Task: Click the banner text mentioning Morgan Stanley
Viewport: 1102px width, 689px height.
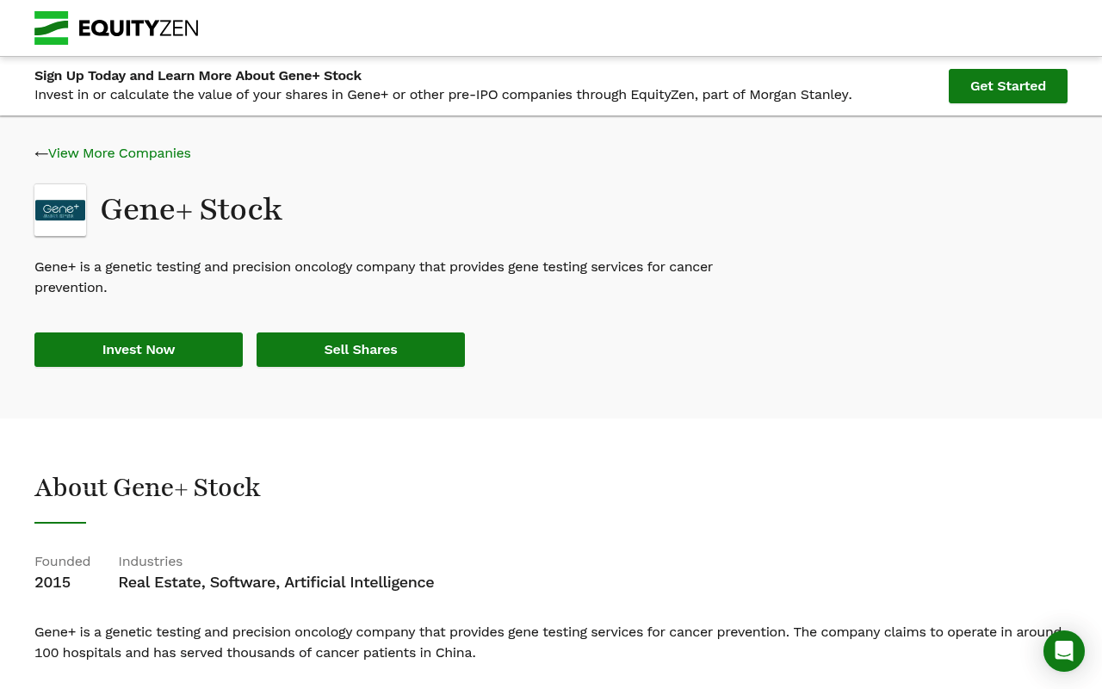Action: point(443,95)
